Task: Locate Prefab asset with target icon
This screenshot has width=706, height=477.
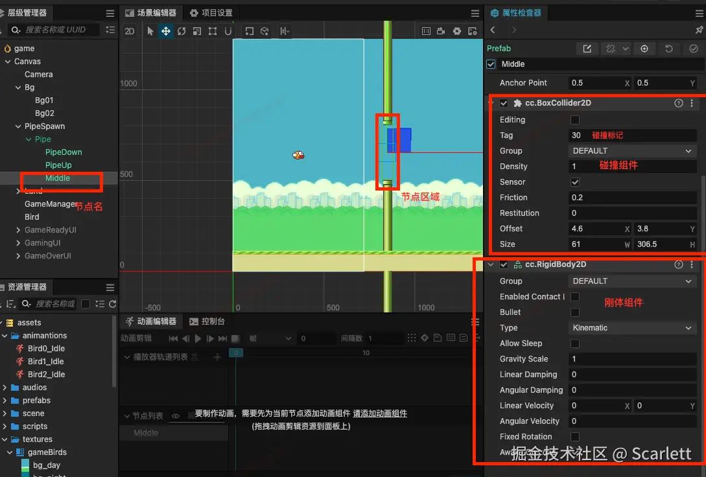Action: tap(644, 49)
